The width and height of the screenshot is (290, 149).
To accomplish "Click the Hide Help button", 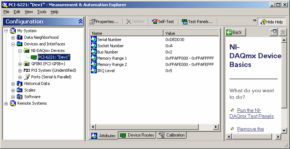I will pos(272,22).
